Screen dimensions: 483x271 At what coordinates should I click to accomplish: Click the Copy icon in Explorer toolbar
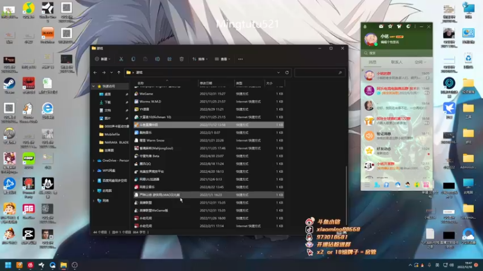click(133, 59)
